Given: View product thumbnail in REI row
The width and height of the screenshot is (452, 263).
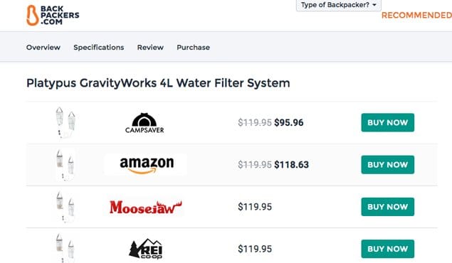Looking at the screenshot, I should click(x=65, y=248).
